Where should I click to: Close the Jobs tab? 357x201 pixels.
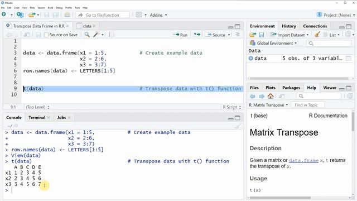pos(69,118)
